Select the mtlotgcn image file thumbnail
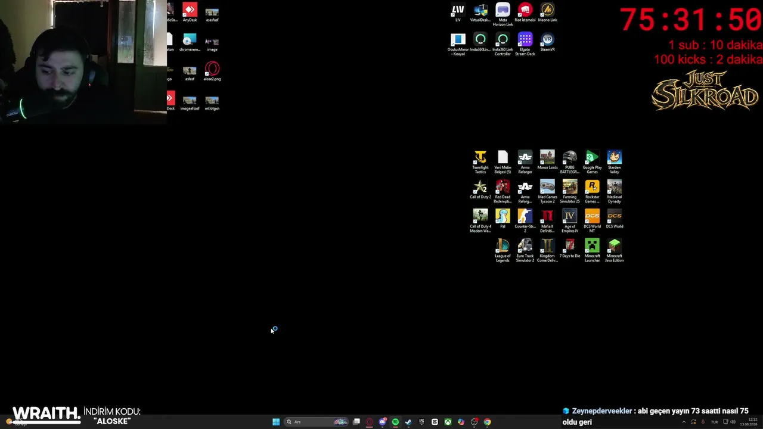 point(212,101)
